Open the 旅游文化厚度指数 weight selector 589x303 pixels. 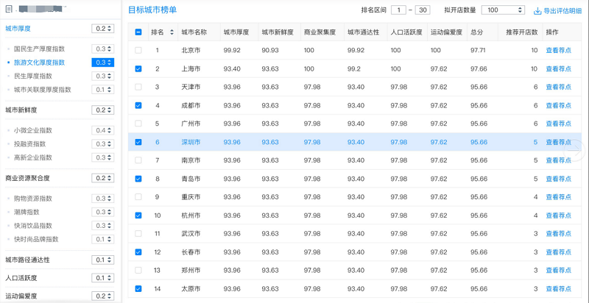coord(103,63)
